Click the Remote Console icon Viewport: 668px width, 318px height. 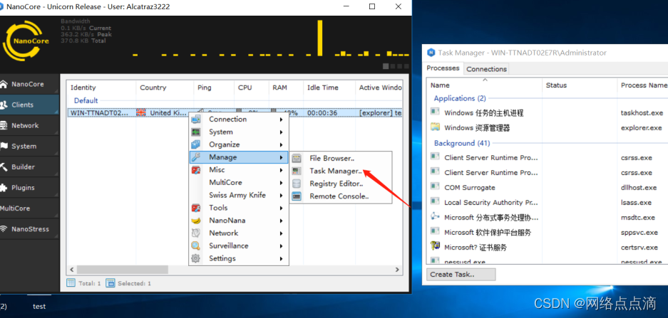297,196
